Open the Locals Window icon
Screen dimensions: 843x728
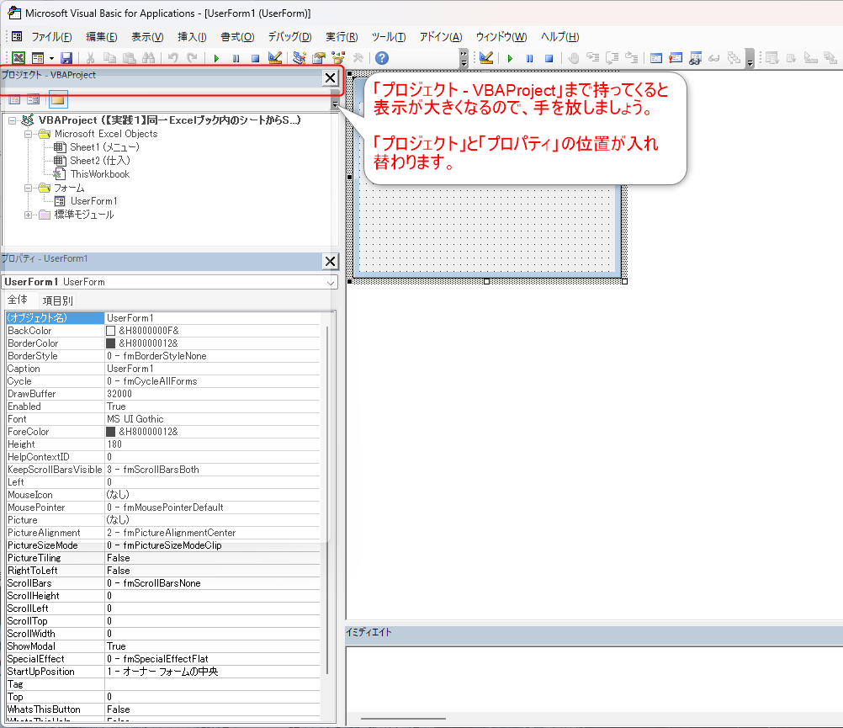[x=656, y=58]
